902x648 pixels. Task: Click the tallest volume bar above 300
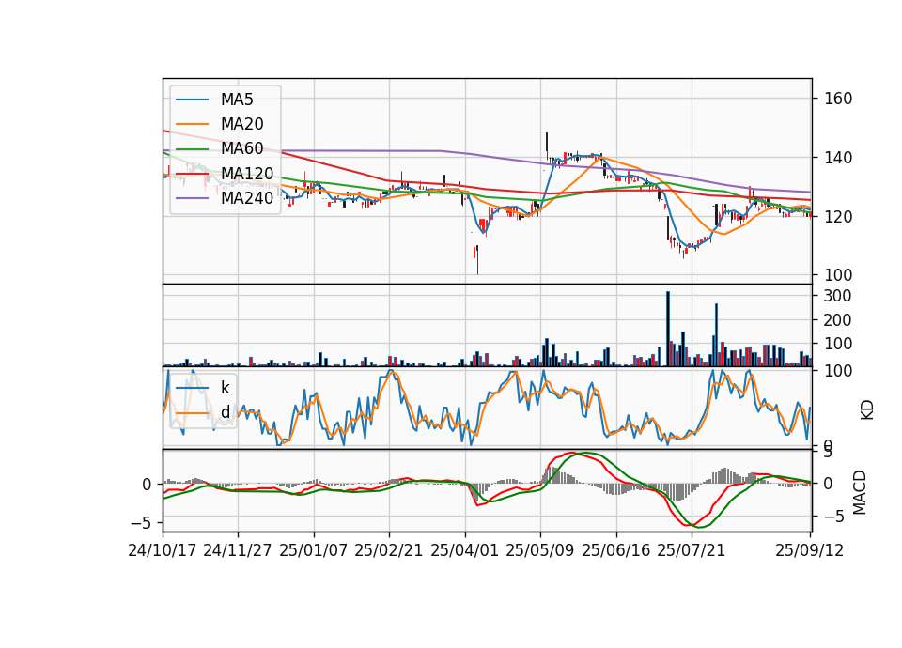click(x=668, y=329)
